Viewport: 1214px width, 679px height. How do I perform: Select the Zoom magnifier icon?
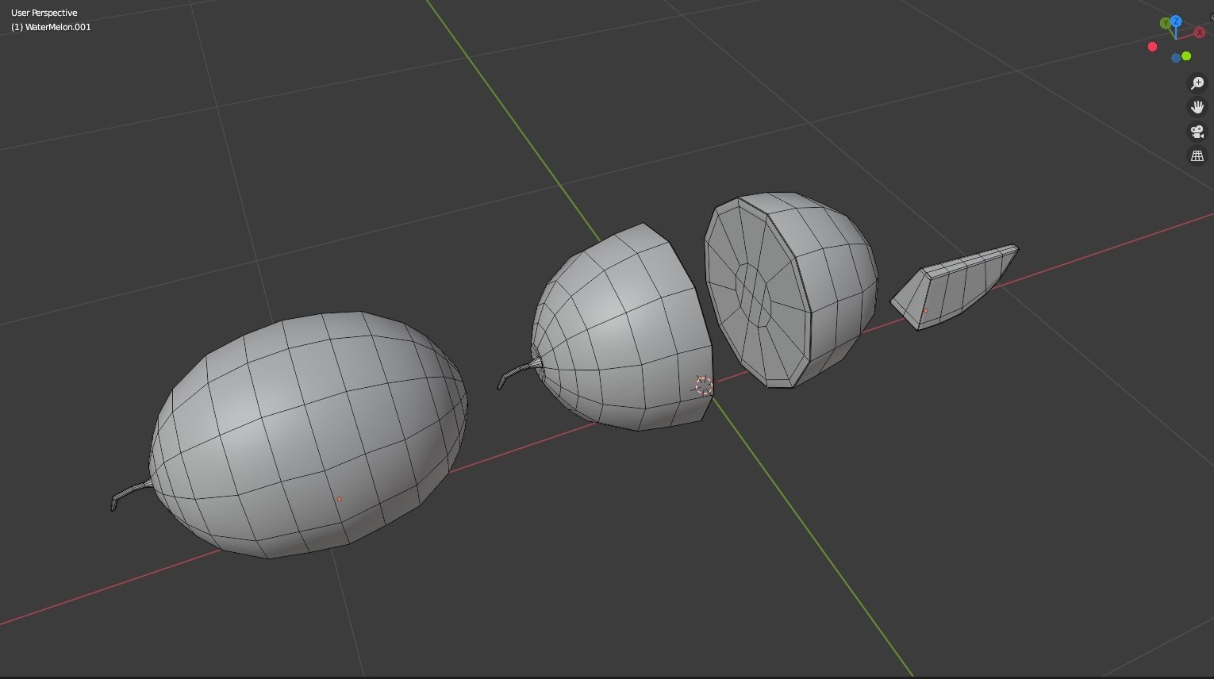[x=1197, y=82]
